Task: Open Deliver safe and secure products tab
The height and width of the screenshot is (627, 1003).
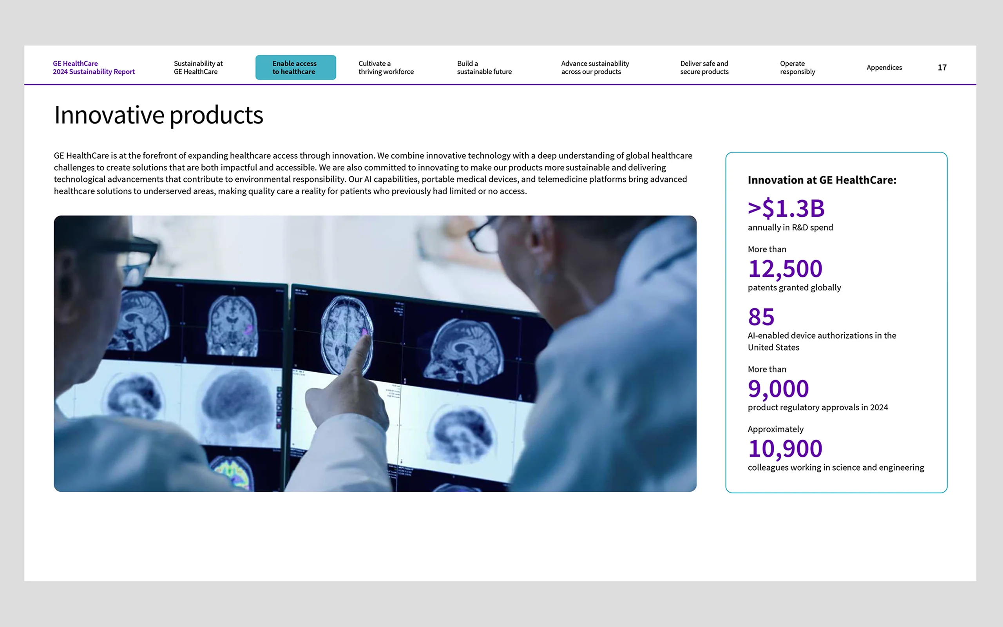Action: (x=704, y=67)
